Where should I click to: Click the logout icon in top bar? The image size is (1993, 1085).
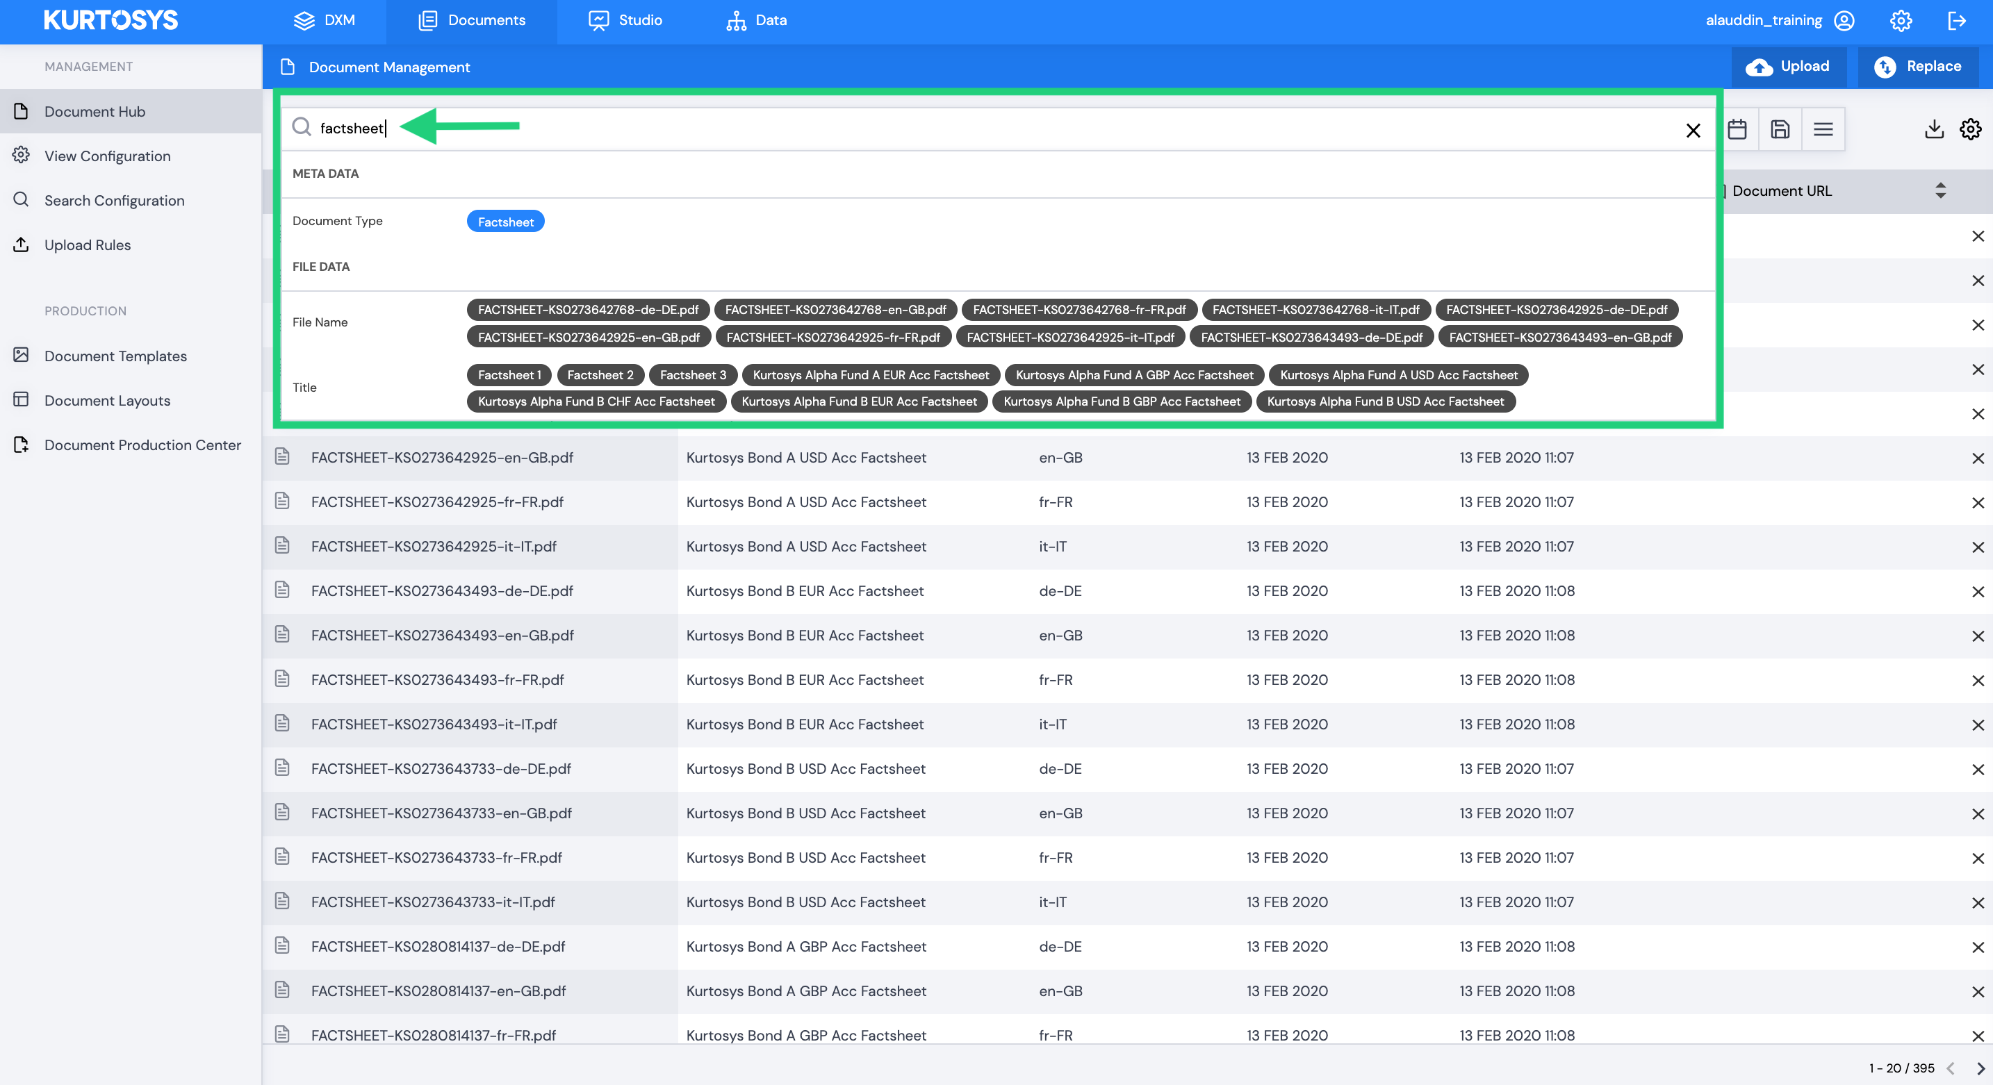coord(1957,21)
